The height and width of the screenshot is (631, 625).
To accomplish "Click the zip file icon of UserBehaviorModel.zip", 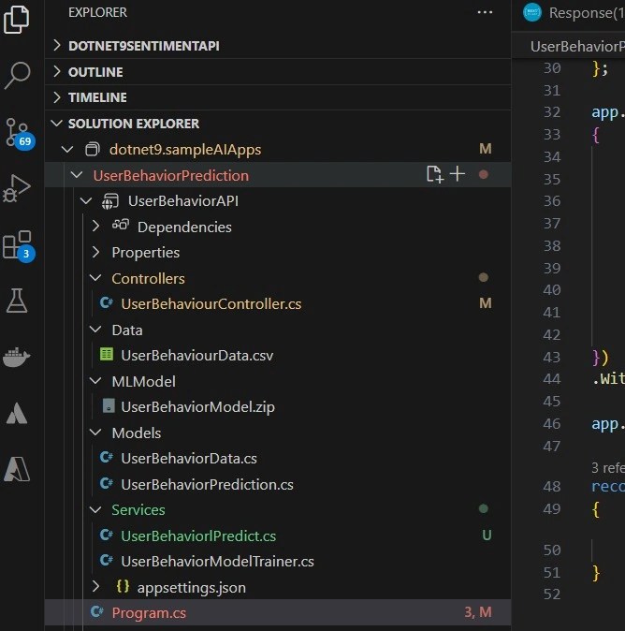I will (109, 405).
